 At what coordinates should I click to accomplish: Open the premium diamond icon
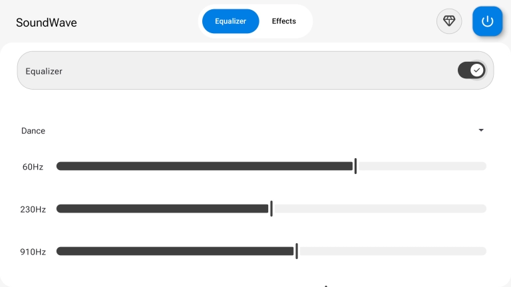pyautogui.click(x=449, y=21)
